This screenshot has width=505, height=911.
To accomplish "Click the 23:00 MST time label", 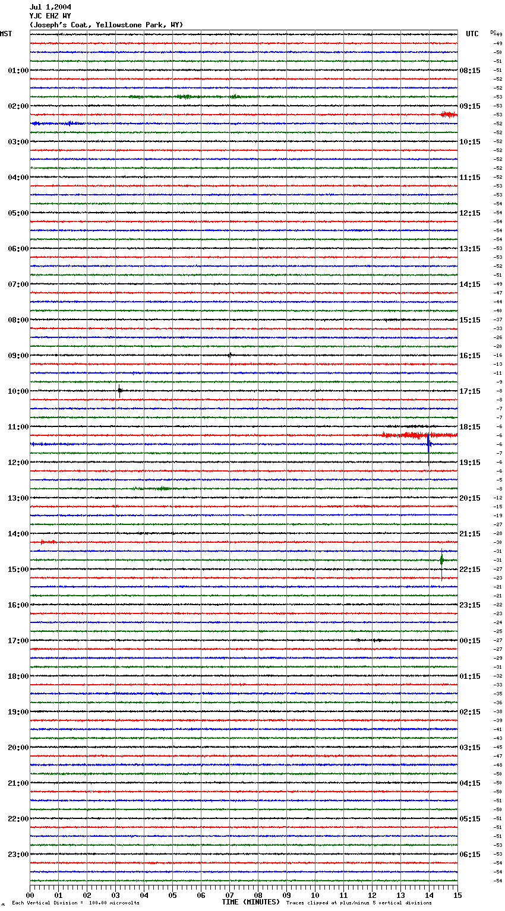I will coord(18,855).
